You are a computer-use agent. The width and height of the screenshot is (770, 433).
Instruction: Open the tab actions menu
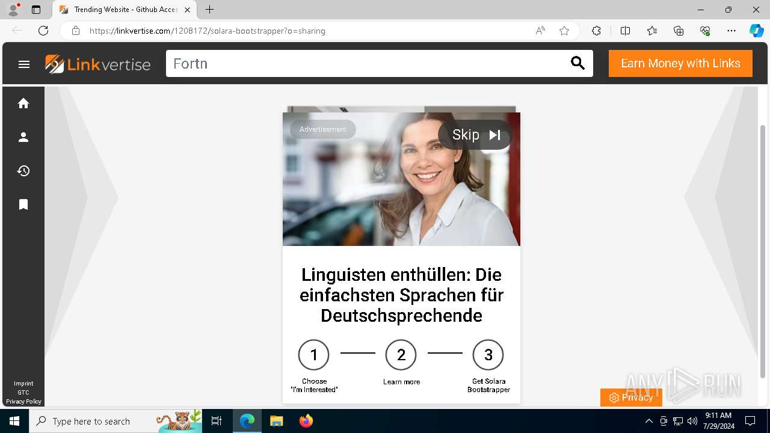pyautogui.click(x=36, y=10)
